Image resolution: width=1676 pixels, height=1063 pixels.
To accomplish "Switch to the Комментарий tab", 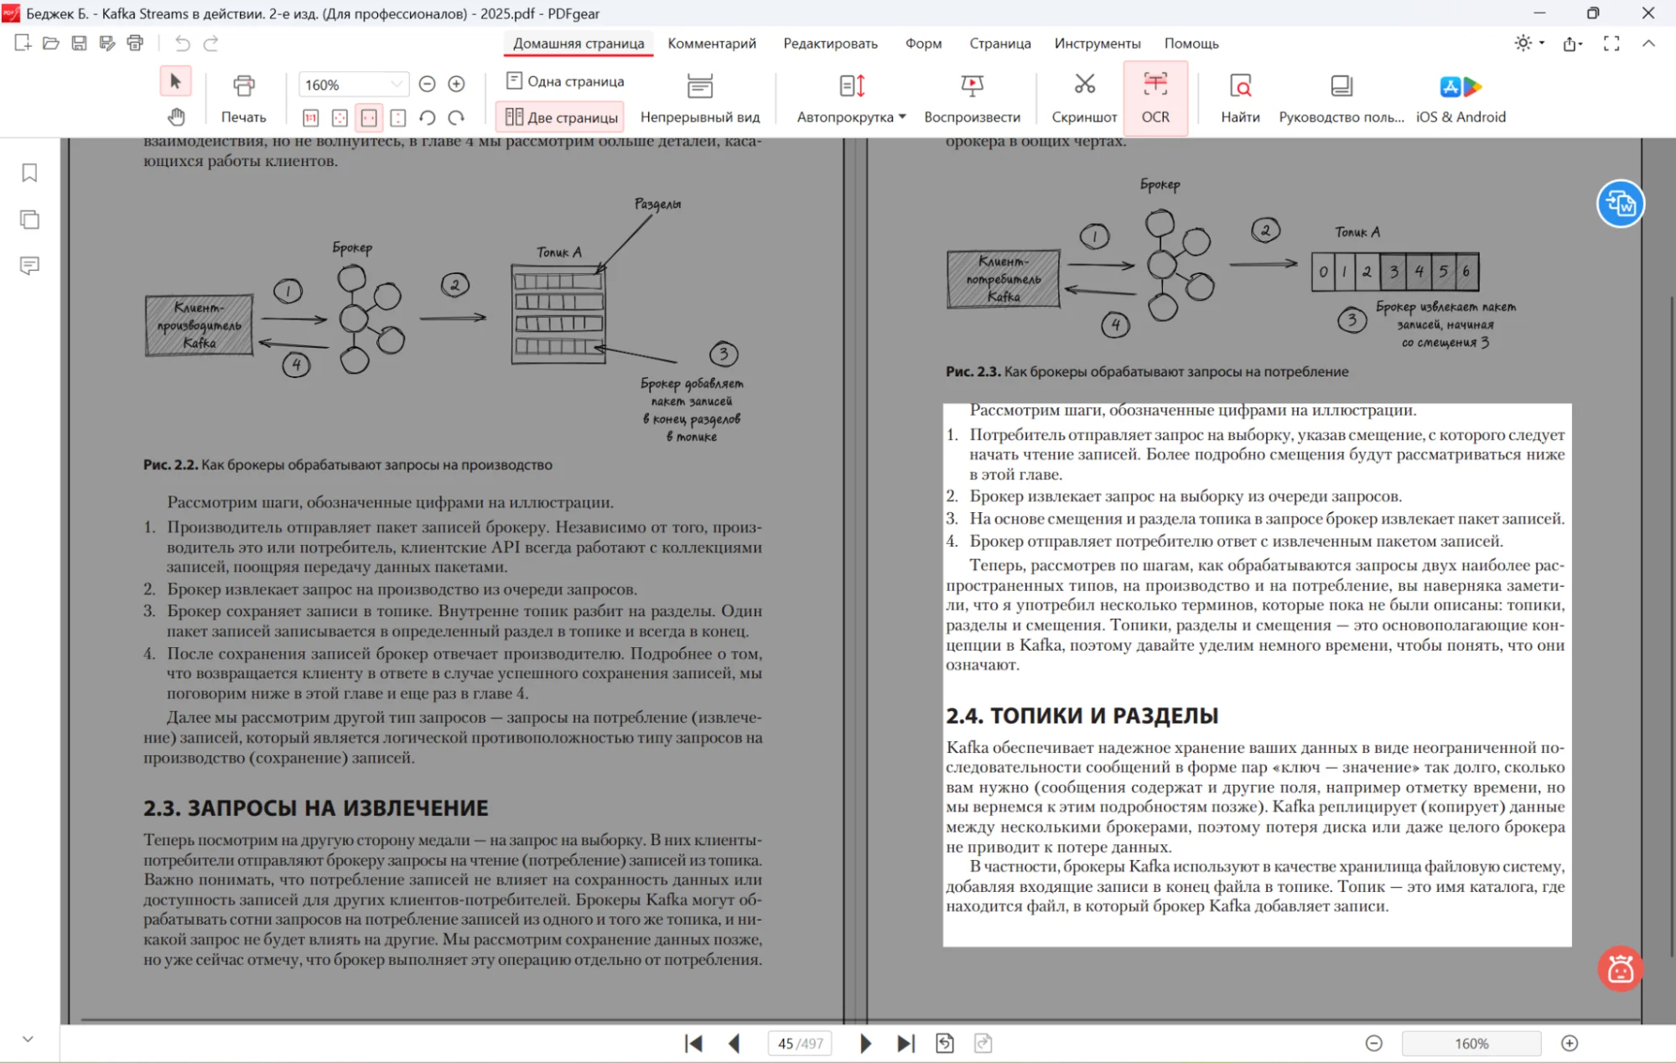I will [711, 43].
